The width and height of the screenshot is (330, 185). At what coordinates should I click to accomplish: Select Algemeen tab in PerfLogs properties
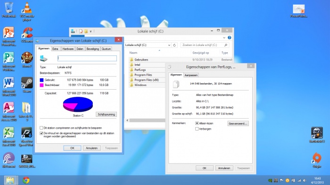click(x=176, y=75)
